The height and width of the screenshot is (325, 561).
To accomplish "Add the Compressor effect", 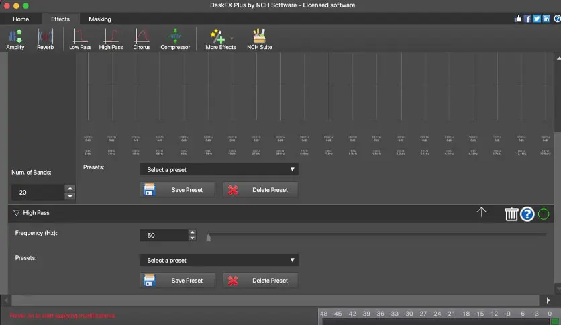I will click(175, 39).
